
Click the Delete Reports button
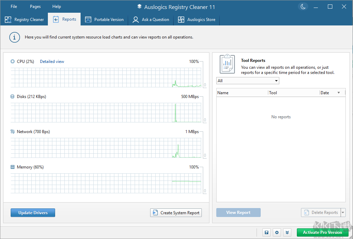321,213
